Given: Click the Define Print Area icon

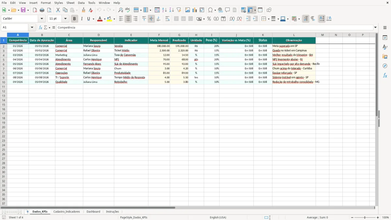Looking at the screenshot, I should click(243, 10).
